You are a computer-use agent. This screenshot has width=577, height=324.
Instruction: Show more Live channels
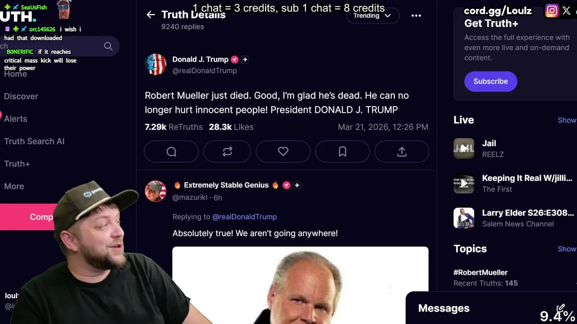coord(567,120)
